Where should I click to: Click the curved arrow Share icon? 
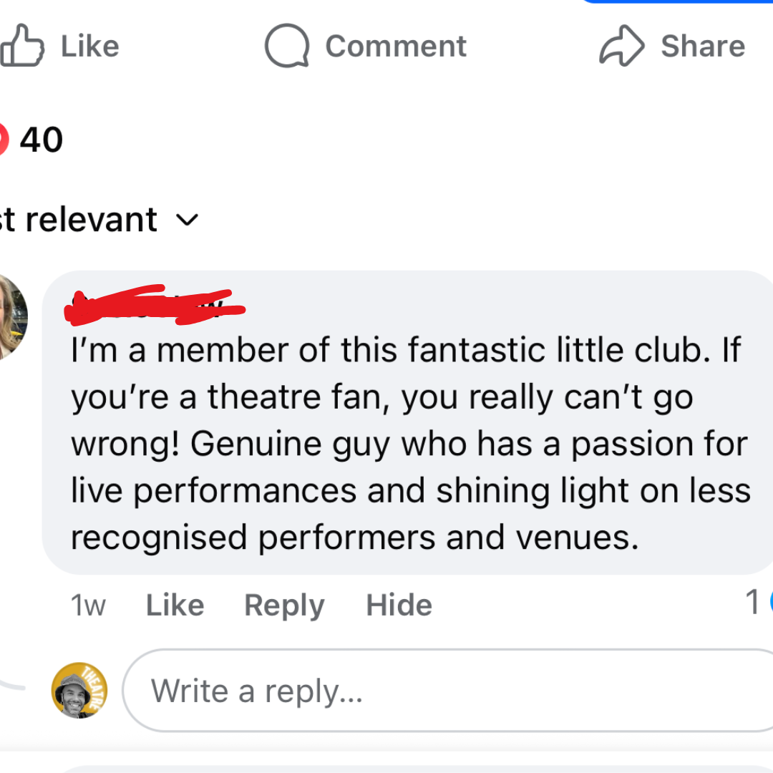pyautogui.click(x=621, y=47)
